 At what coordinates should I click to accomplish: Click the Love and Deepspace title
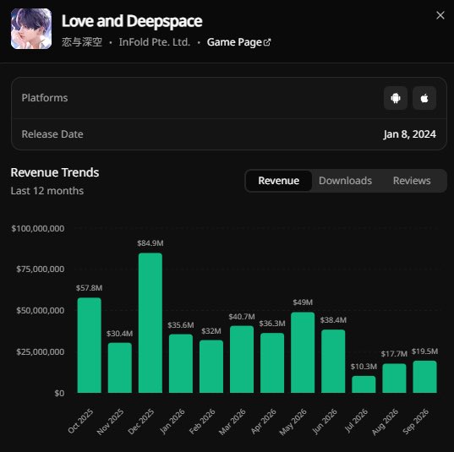132,21
